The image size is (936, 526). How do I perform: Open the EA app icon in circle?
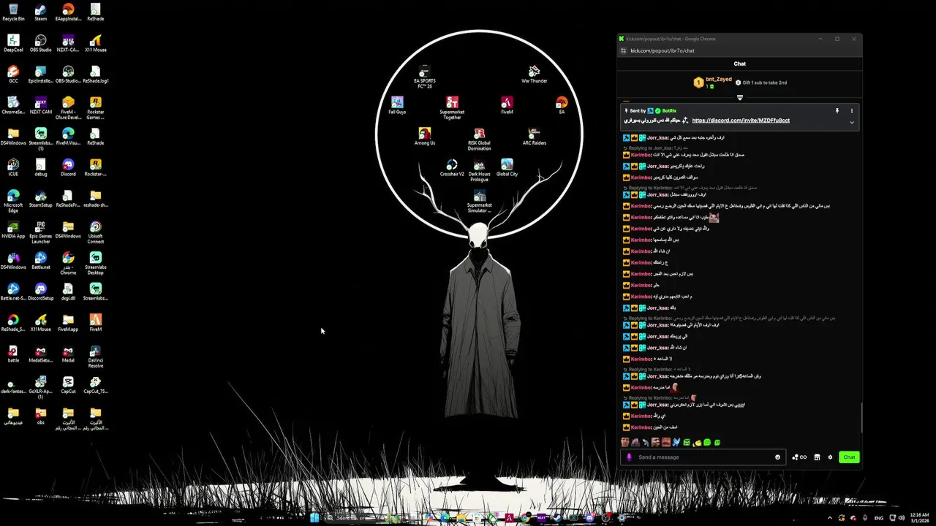coord(562,105)
